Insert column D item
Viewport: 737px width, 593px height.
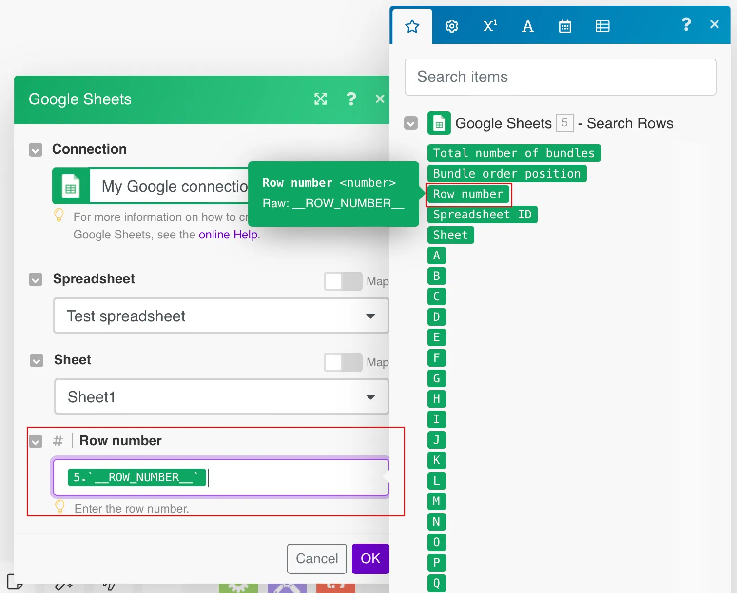click(x=437, y=317)
